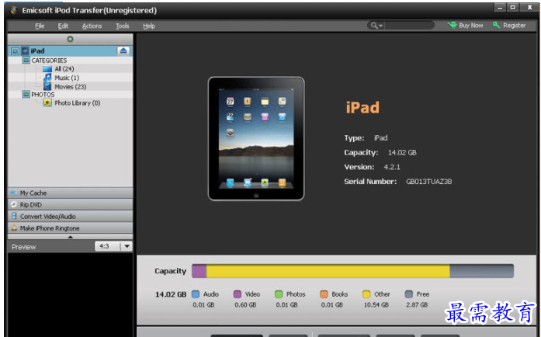
Task: Click the purple Video legend swatch
Action: pos(237,294)
